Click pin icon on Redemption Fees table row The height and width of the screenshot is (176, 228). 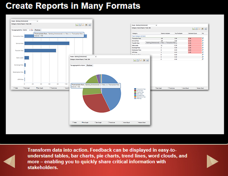(x=203, y=50)
